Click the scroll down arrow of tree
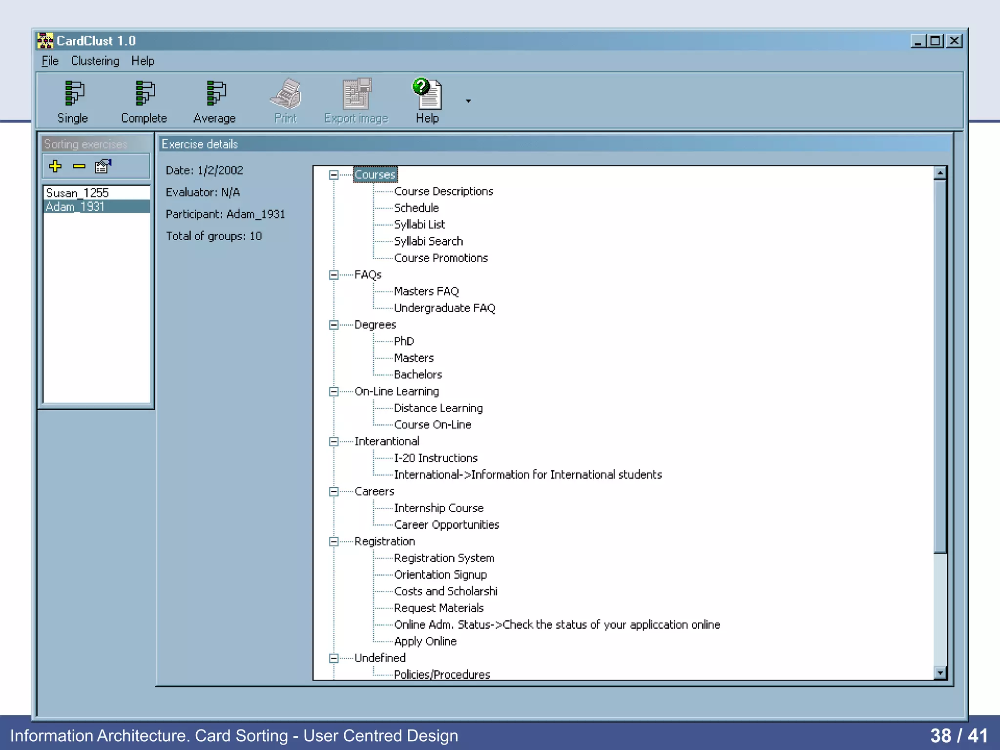Screen dimensions: 1000x750 pyautogui.click(x=940, y=673)
